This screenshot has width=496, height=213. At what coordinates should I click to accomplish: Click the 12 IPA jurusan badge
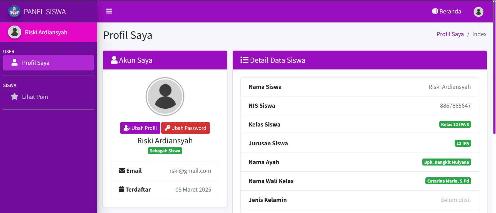(463, 143)
